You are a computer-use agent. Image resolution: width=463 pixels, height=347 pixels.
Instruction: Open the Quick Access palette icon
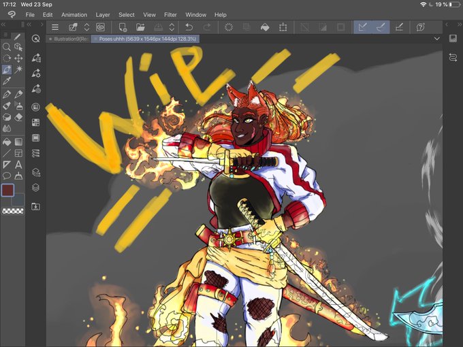pos(35,39)
